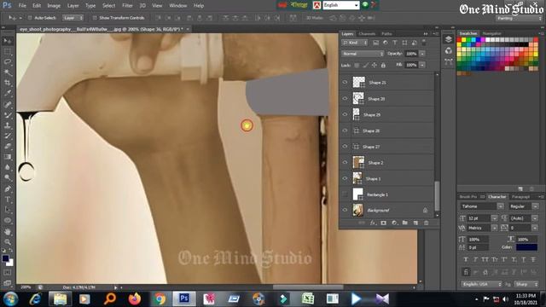The height and width of the screenshot is (307, 546).
Task: Open the 12 pt font size dropdown
Action: (494, 218)
